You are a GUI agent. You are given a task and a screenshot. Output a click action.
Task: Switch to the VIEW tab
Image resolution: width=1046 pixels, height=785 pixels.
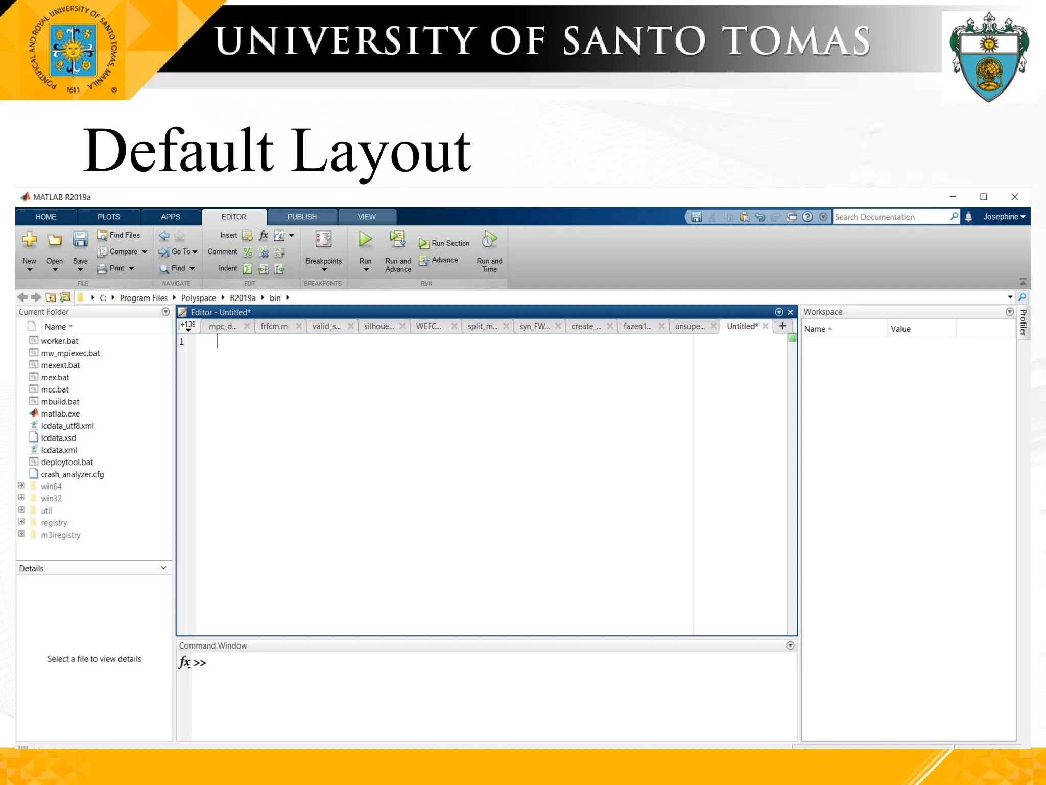367,217
